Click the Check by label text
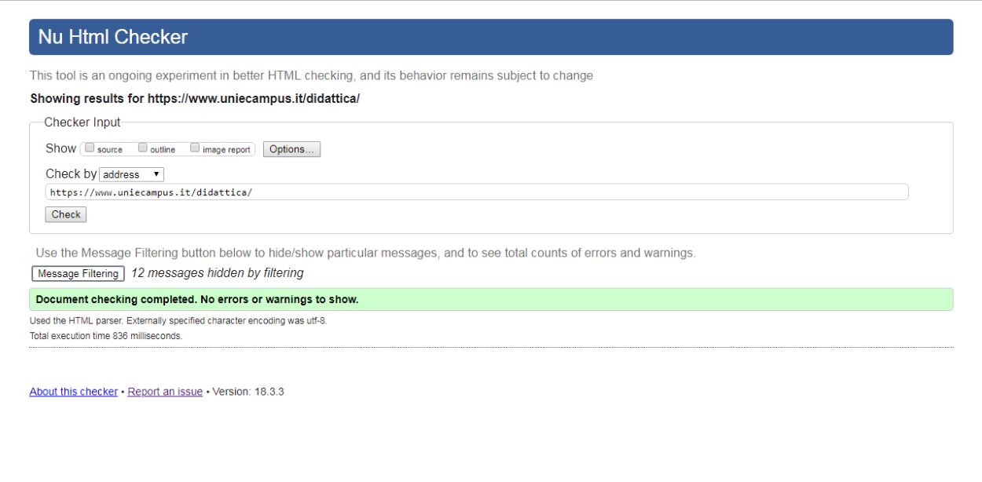The height and width of the screenshot is (482, 982). point(71,174)
